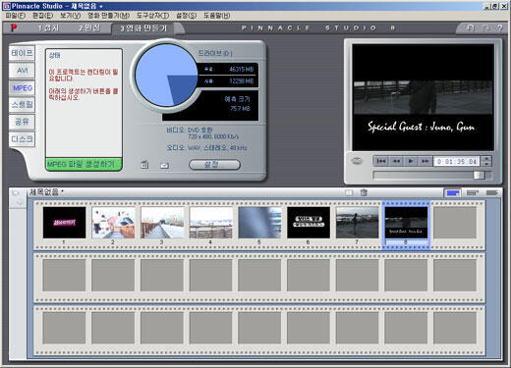
Task: Click the preview scrubber slider handle
Action: click(479, 176)
